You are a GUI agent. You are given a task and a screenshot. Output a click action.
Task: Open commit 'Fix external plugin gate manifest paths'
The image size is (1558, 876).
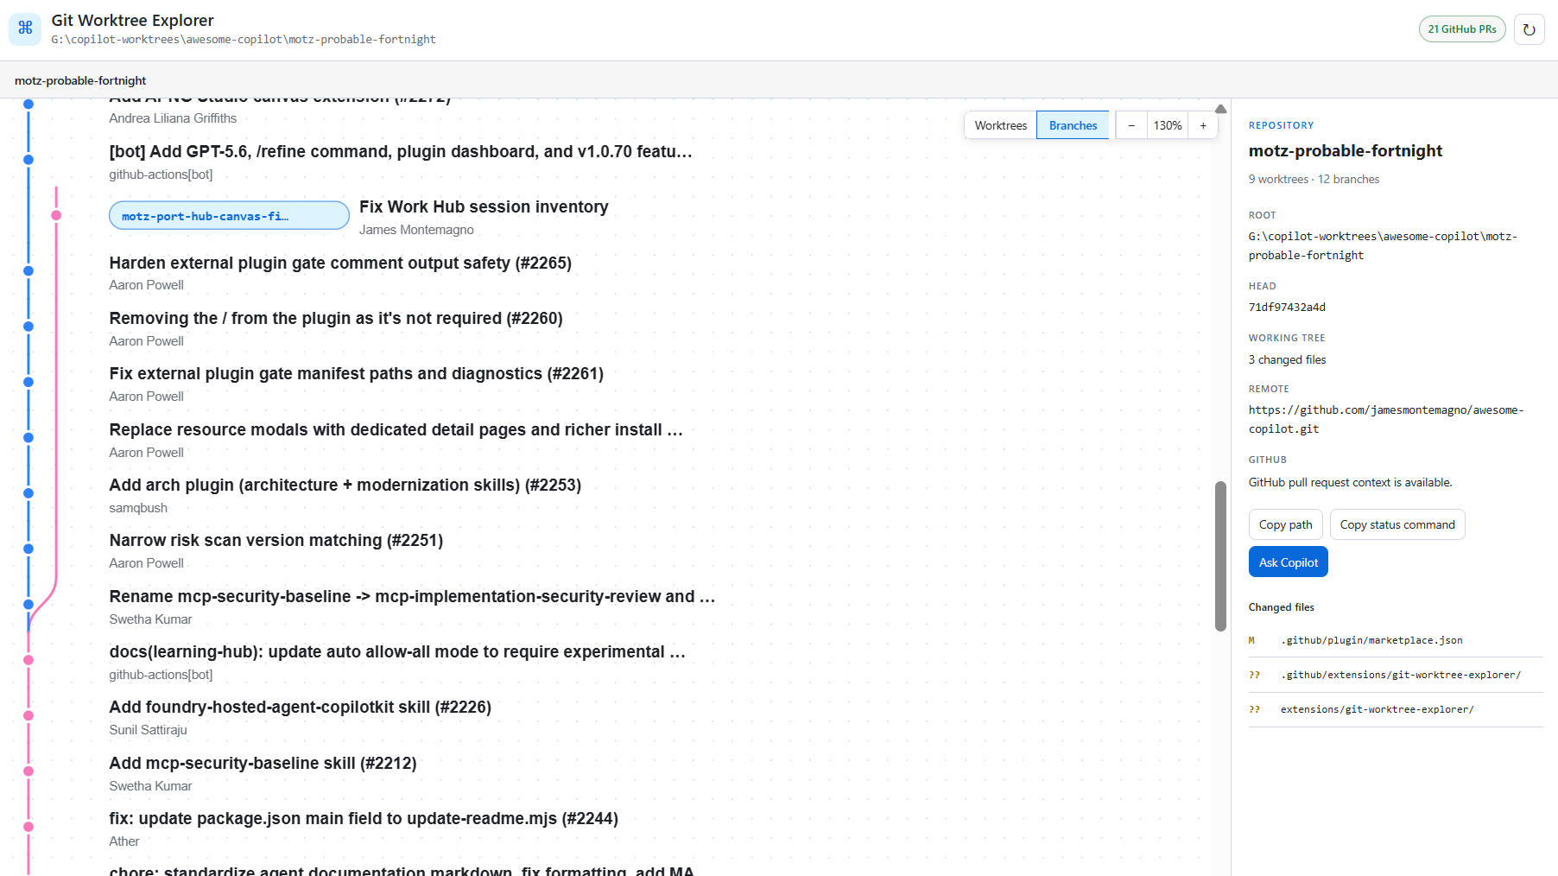click(357, 374)
